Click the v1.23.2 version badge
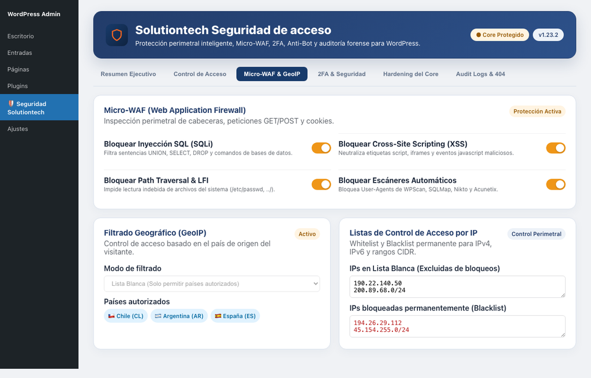Screen dimensions: 591x378 [x=548, y=35]
